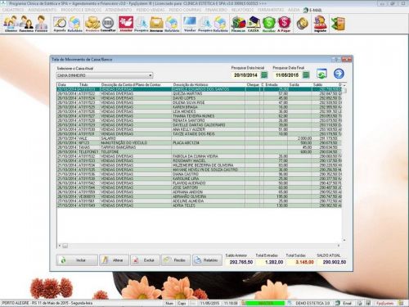
Task: Open the folder icon after the Atender Pesquisa icon
Action: point(156,24)
